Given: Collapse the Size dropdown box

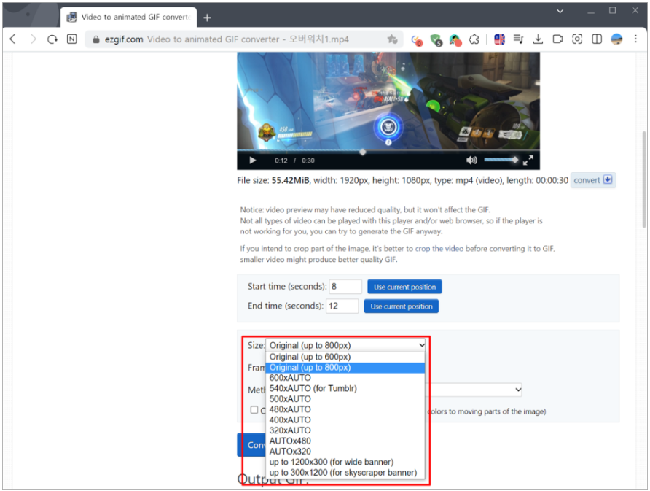Looking at the screenshot, I should click(x=345, y=345).
